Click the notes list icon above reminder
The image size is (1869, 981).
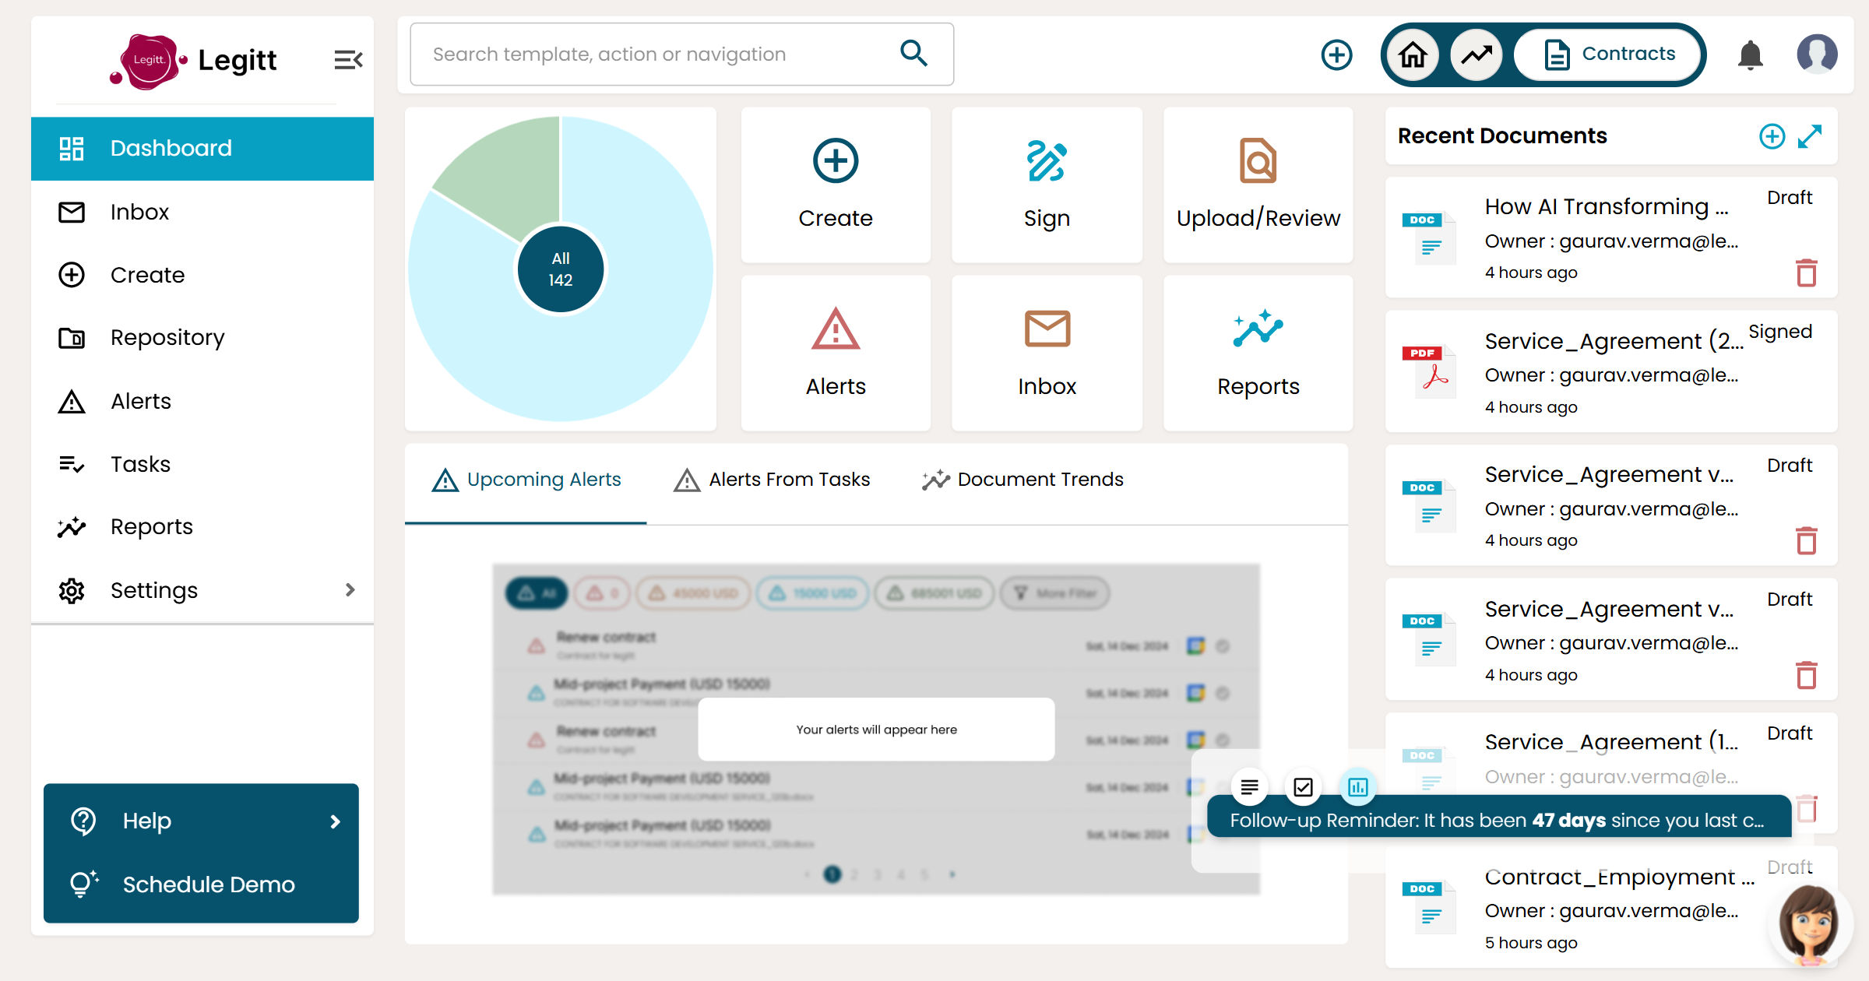click(x=1249, y=787)
